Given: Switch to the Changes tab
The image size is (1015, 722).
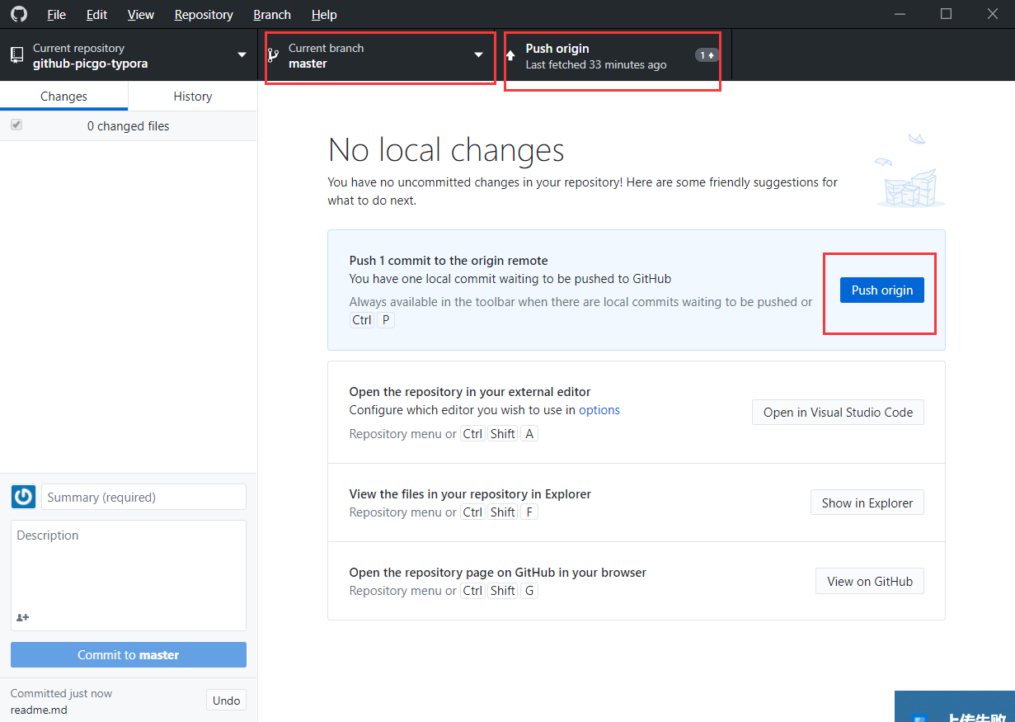Looking at the screenshot, I should click(x=63, y=97).
